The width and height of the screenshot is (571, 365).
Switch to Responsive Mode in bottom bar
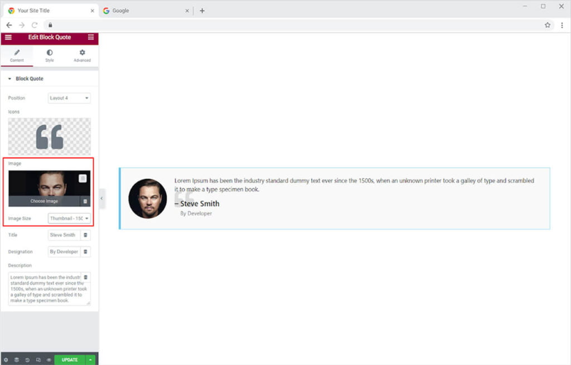(x=38, y=360)
